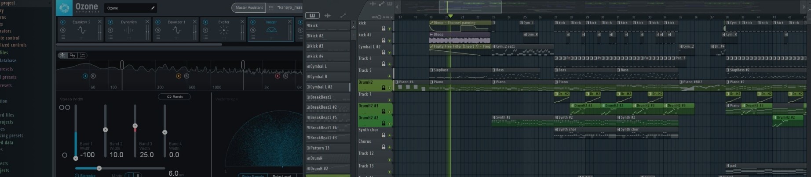Remove the Equalizer 2 module
This screenshot has height=177, width=811.
pos(100,21)
